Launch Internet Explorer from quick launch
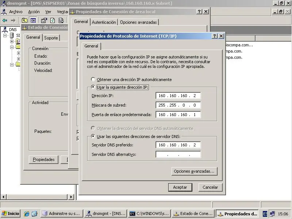Screen dimensions: 292x219 tap(26, 214)
